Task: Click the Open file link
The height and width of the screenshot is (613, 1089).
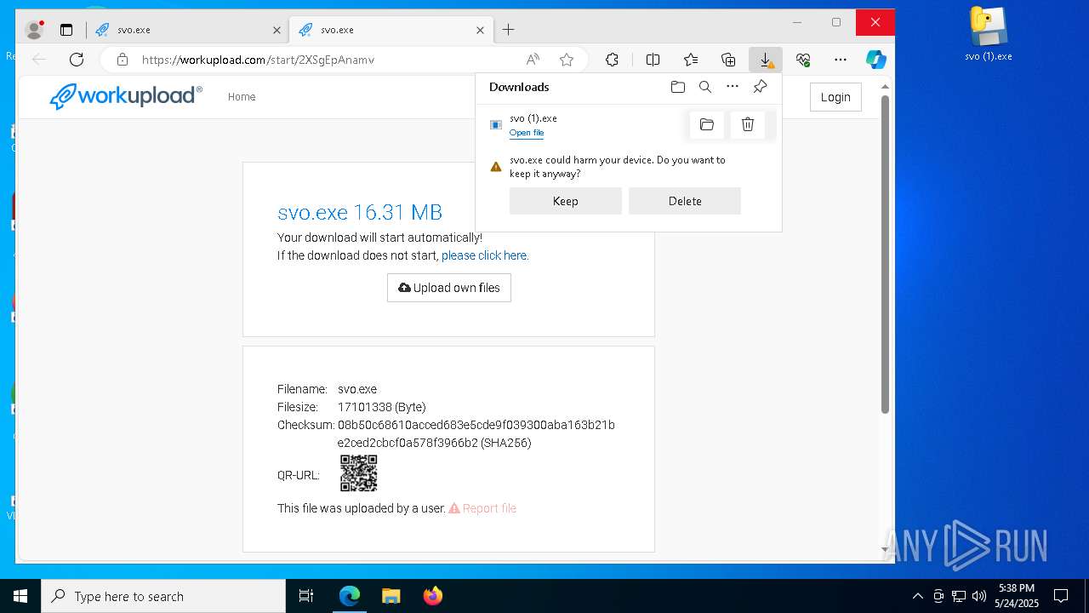Action: coord(527,133)
